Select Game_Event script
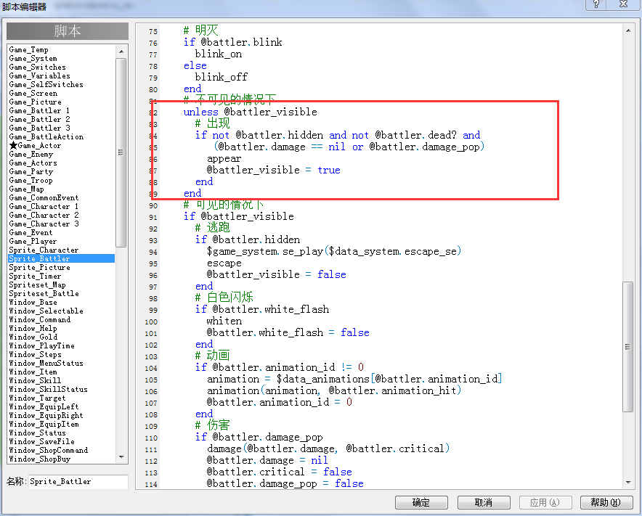This screenshot has width=642, height=516. point(31,233)
